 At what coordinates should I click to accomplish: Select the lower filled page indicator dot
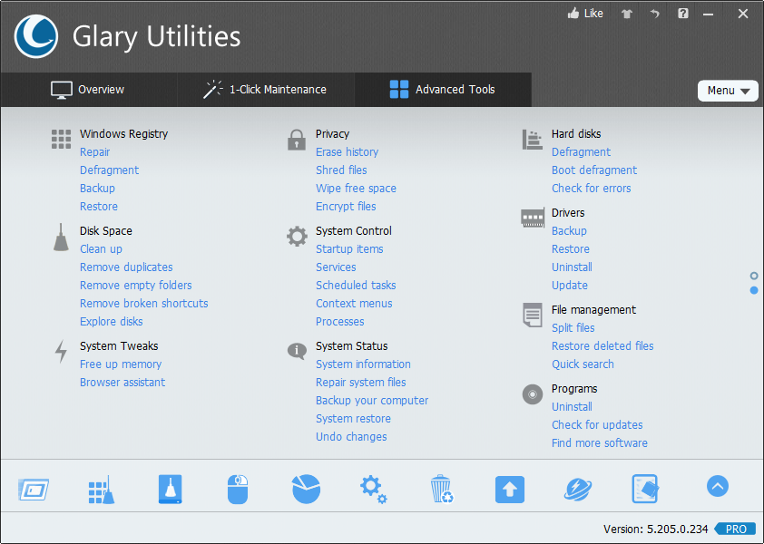(754, 290)
